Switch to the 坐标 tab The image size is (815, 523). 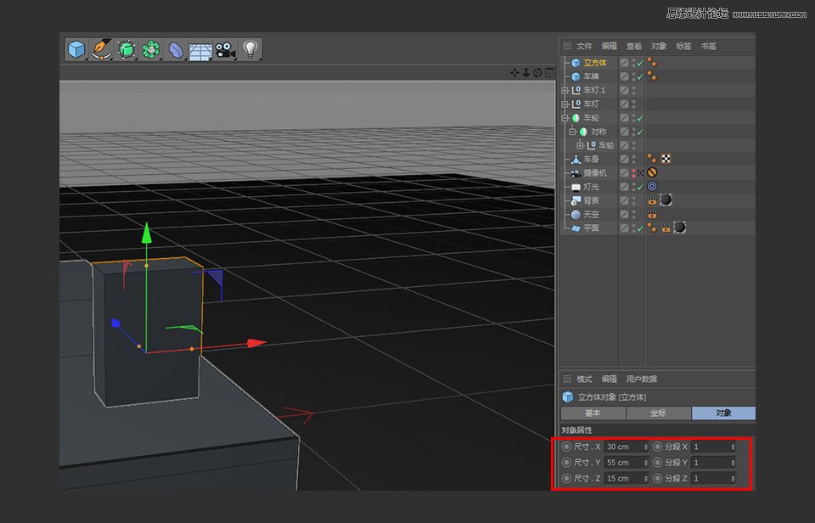[658, 413]
